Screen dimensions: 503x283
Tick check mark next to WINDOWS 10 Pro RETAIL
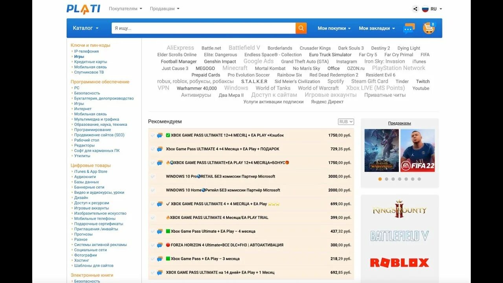(x=152, y=176)
